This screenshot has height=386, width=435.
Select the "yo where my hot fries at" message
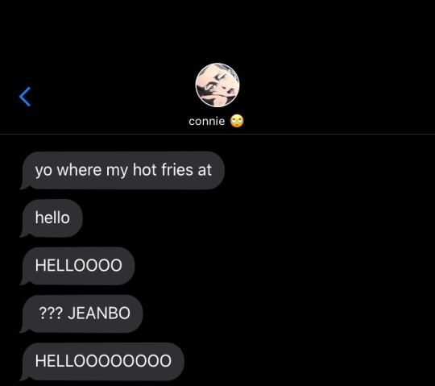(x=122, y=170)
